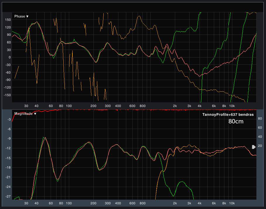Click the 150 degree label on Phase axis
The height and width of the screenshot is (209, 266).
tap(8, 20)
